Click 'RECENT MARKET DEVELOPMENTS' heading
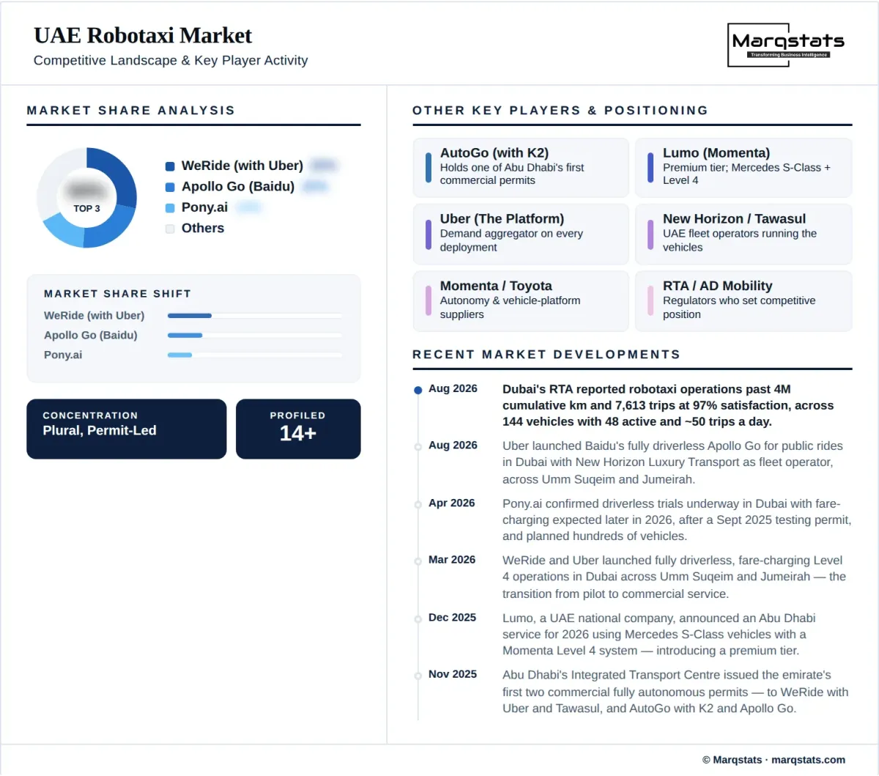879x776 pixels. (546, 355)
